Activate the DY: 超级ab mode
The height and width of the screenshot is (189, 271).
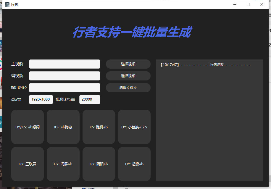[x=134, y=164]
